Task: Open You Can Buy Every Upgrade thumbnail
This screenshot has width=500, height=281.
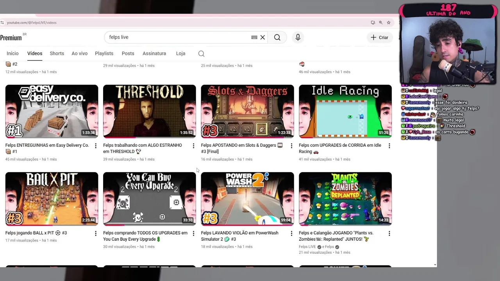Action: [x=149, y=199]
